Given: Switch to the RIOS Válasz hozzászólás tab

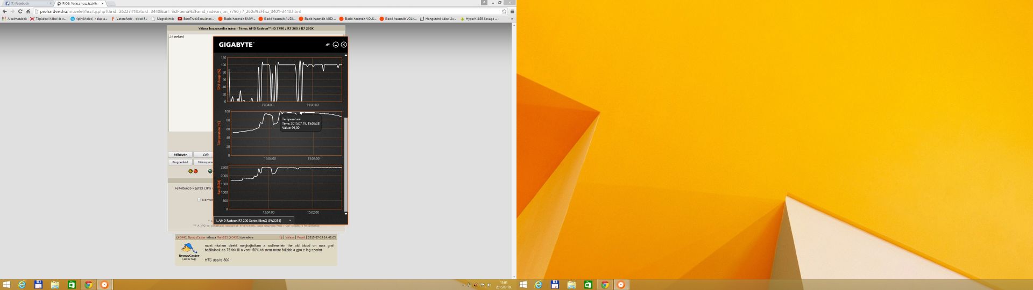Looking at the screenshot, I should click(79, 3).
